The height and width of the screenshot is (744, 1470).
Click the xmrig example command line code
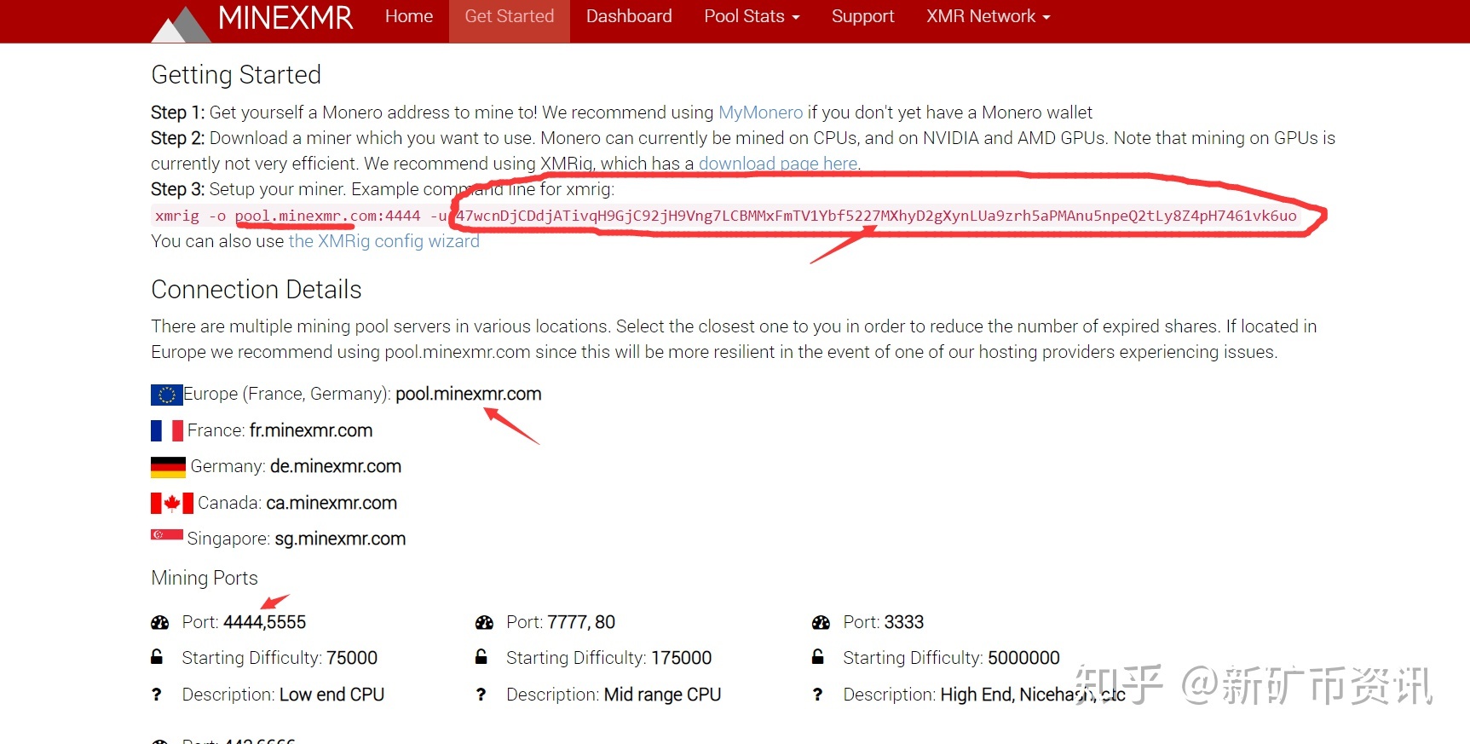[x=724, y=216]
